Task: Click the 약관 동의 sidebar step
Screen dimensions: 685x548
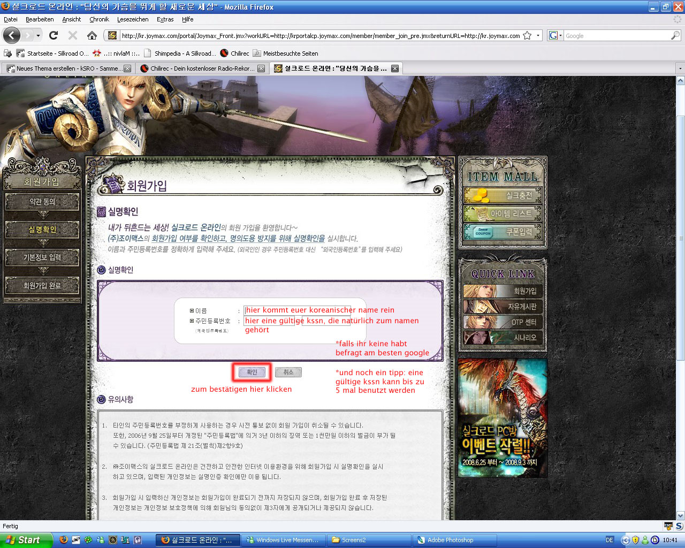Action: click(42, 202)
